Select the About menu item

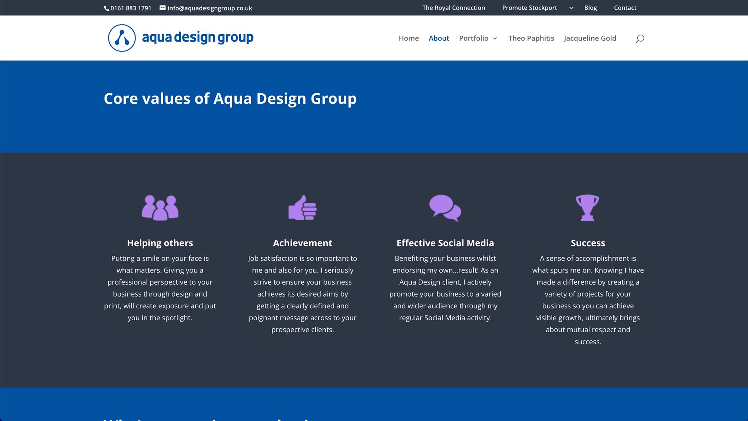(x=439, y=38)
